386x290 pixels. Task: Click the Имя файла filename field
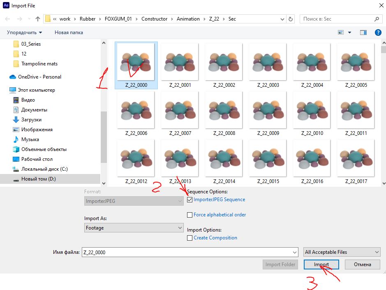[x=190, y=252]
